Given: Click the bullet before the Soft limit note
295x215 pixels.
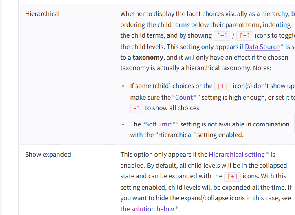Looking at the screenshot, I should coord(123,124).
